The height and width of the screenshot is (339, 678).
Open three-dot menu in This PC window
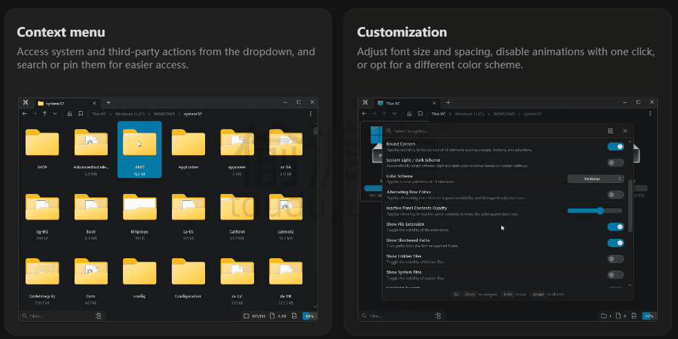(650, 114)
